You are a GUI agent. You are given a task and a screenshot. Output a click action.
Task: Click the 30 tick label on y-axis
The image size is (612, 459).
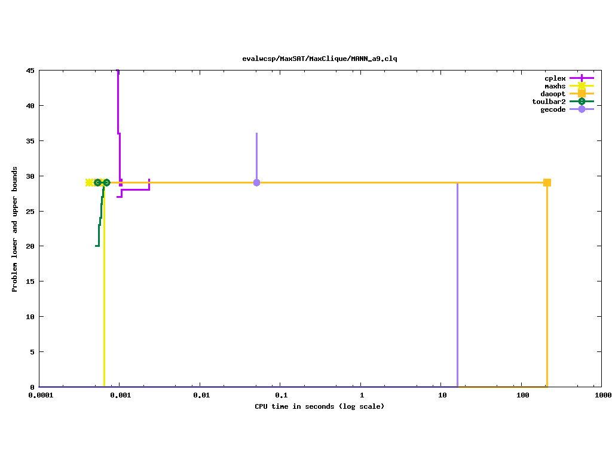(30, 176)
